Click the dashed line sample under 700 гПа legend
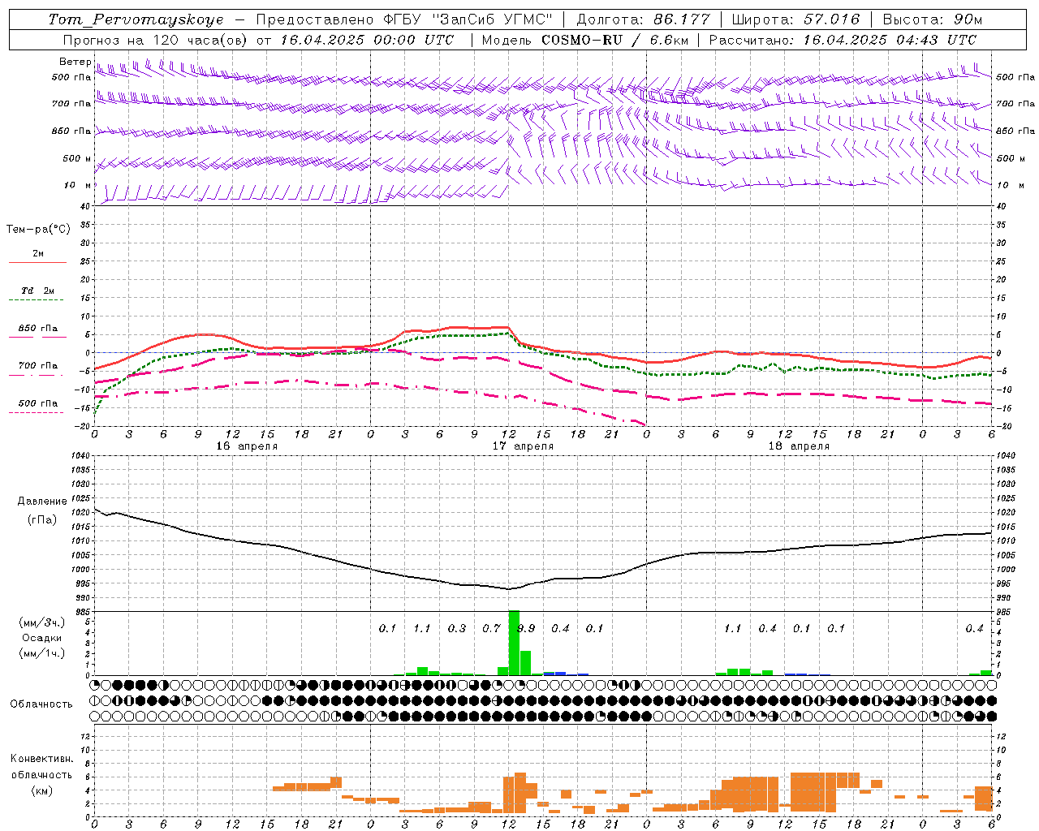Image resolution: width=1039 pixels, height=831 pixels. click(37, 375)
